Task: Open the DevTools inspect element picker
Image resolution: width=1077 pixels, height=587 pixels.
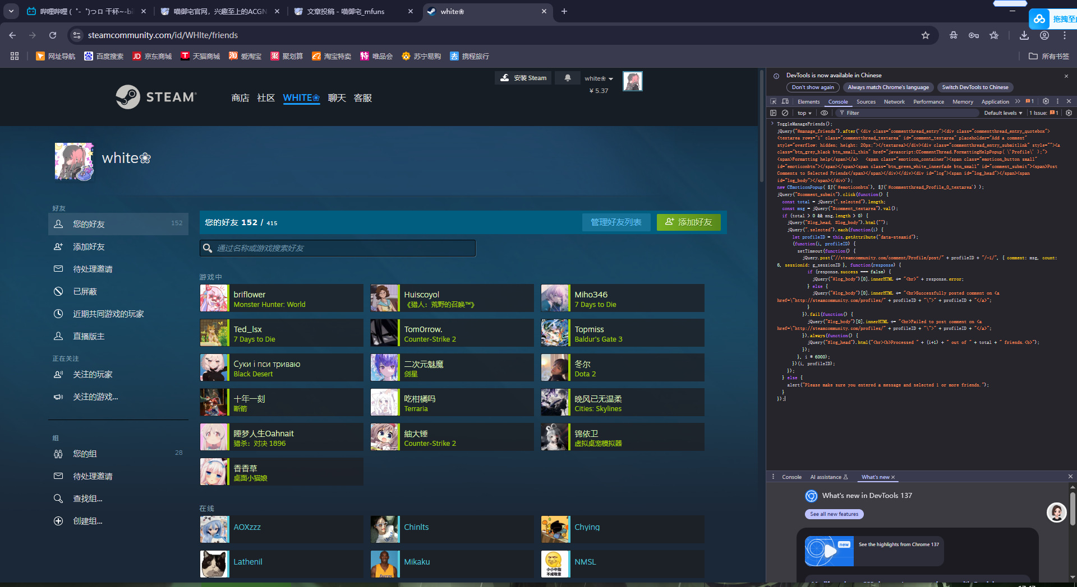Action: pyautogui.click(x=774, y=101)
